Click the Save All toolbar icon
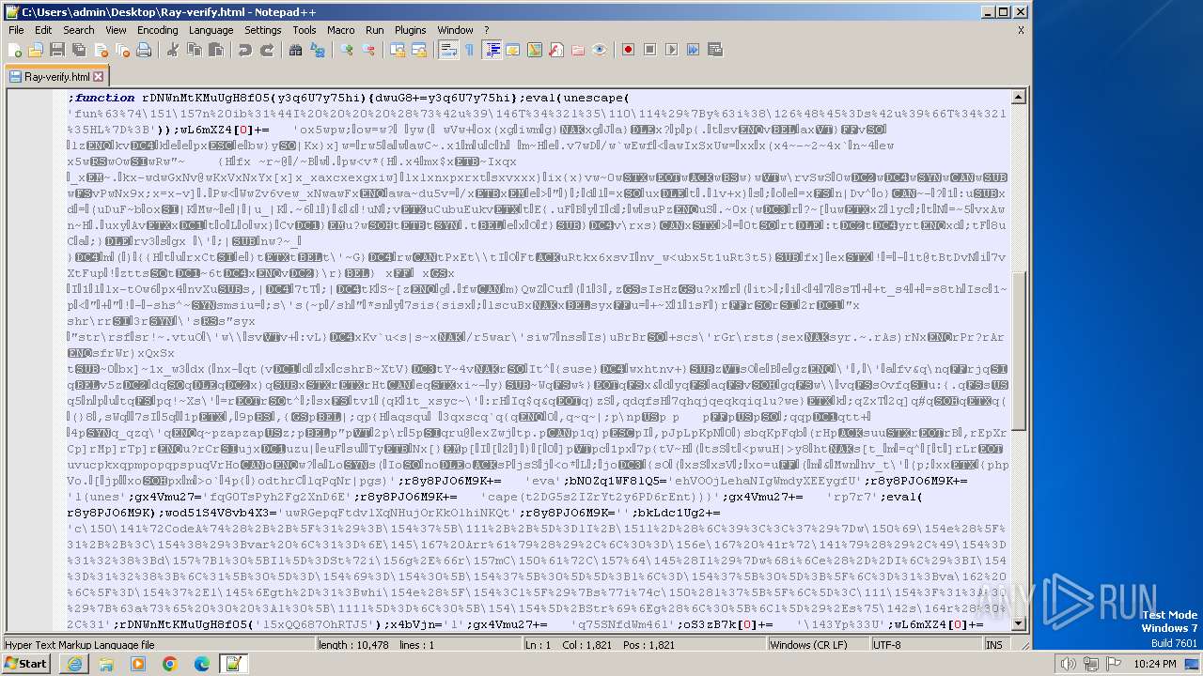The image size is (1203, 676). pos(78,50)
